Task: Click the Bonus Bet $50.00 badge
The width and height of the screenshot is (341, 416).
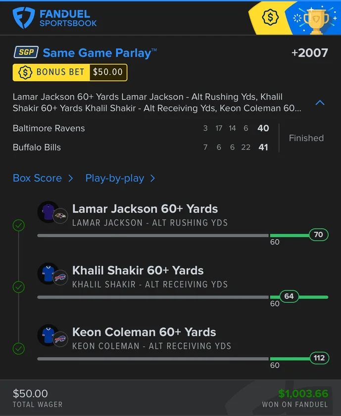Action: click(x=70, y=72)
